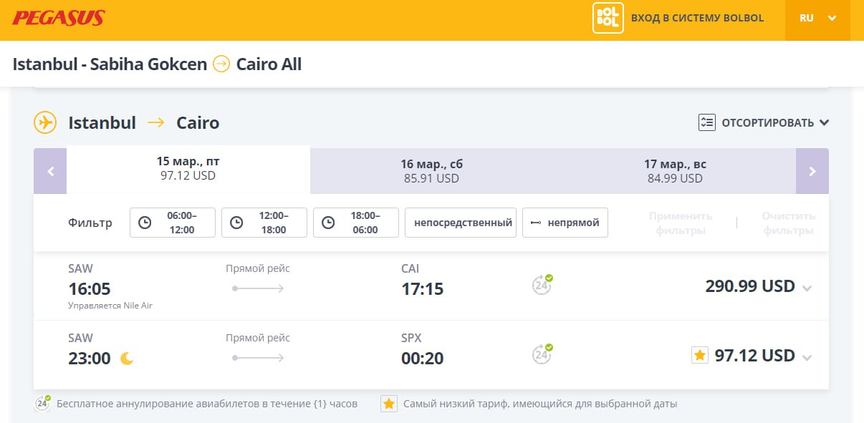Click the airplane icon beside Istanbul

45,122
